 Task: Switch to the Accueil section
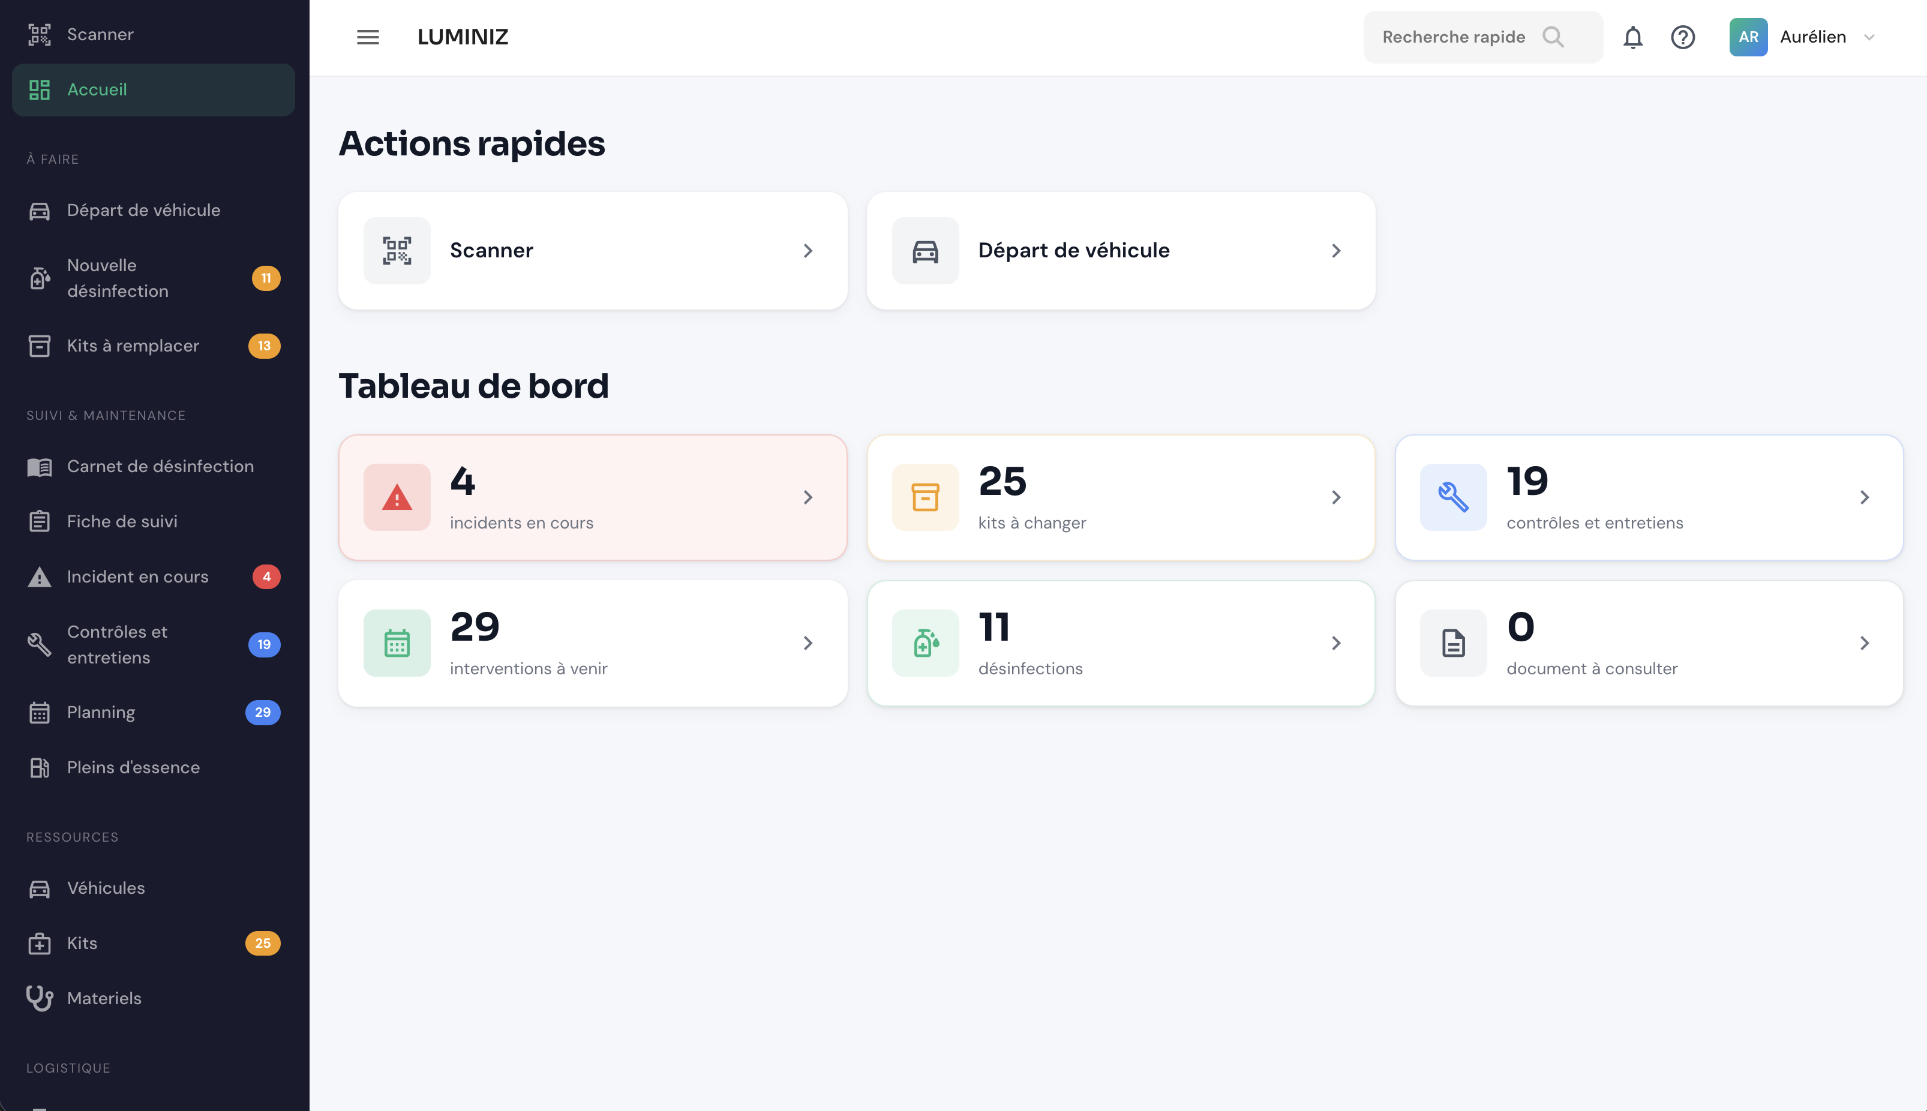[97, 89]
